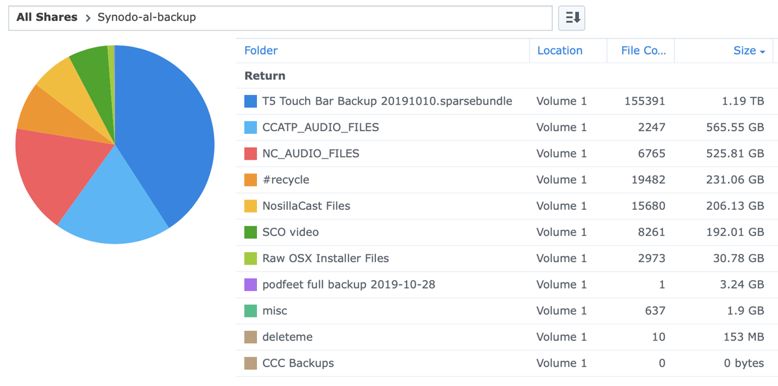The width and height of the screenshot is (778, 386).
Task: Click the purple podfeet full backup swatch
Action: coord(250,285)
